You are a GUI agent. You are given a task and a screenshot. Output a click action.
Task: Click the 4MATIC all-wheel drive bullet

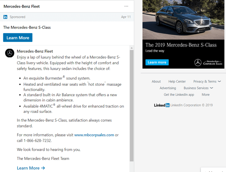pyautogui.click(x=74, y=109)
